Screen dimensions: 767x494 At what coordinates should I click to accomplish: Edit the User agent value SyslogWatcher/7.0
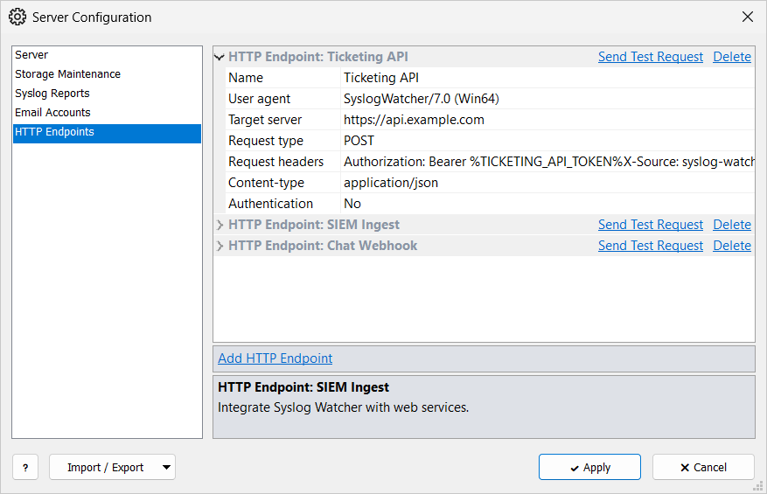(547, 99)
